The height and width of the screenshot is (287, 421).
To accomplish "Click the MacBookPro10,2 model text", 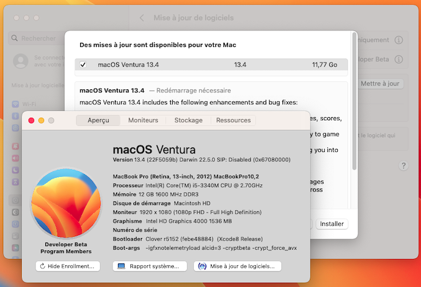I will (x=237, y=177).
